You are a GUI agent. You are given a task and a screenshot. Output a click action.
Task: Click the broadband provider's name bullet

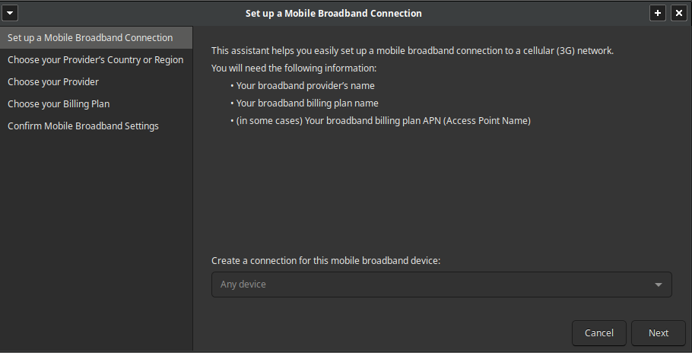[303, 86]
